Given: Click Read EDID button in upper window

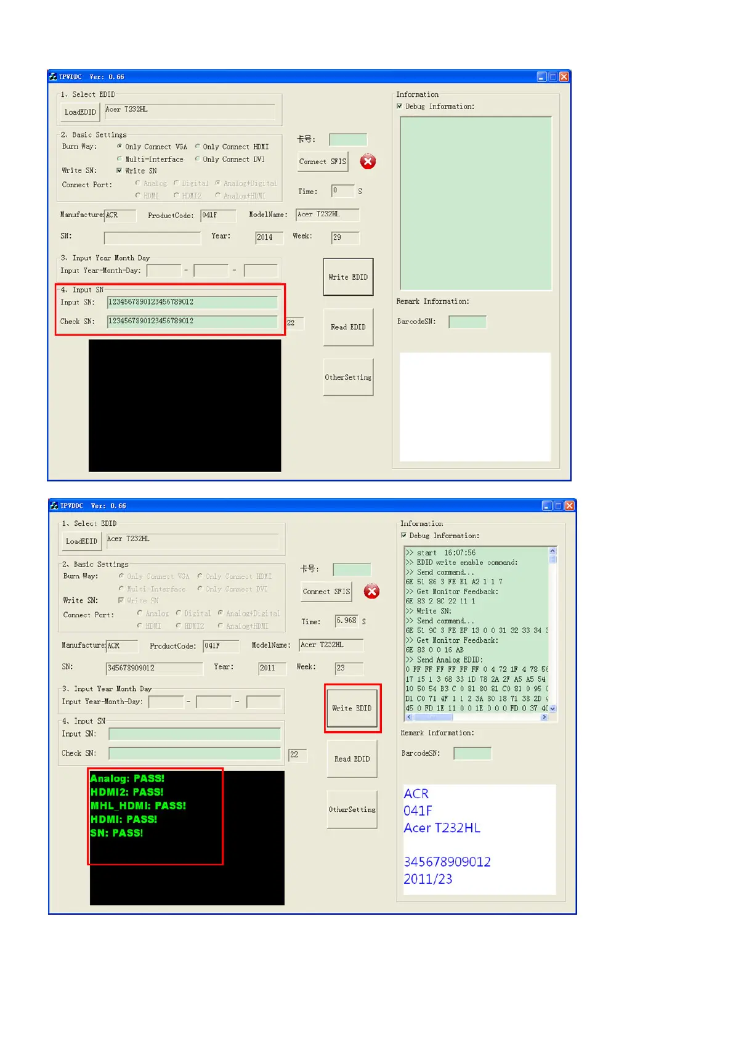Looking at the screenshot, I should [x=348, y=327].
